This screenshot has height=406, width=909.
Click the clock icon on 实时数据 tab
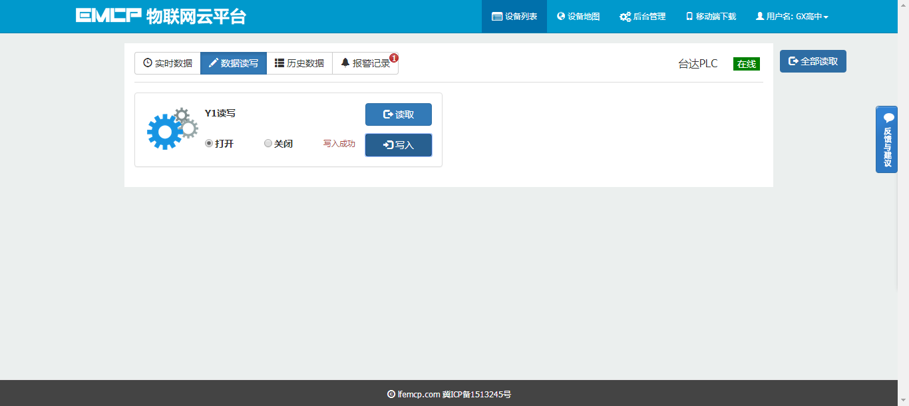tap(148, 63)
